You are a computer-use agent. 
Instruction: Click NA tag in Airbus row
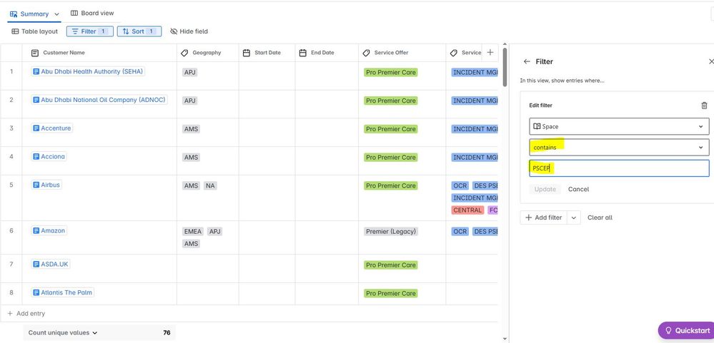(210, 185)
